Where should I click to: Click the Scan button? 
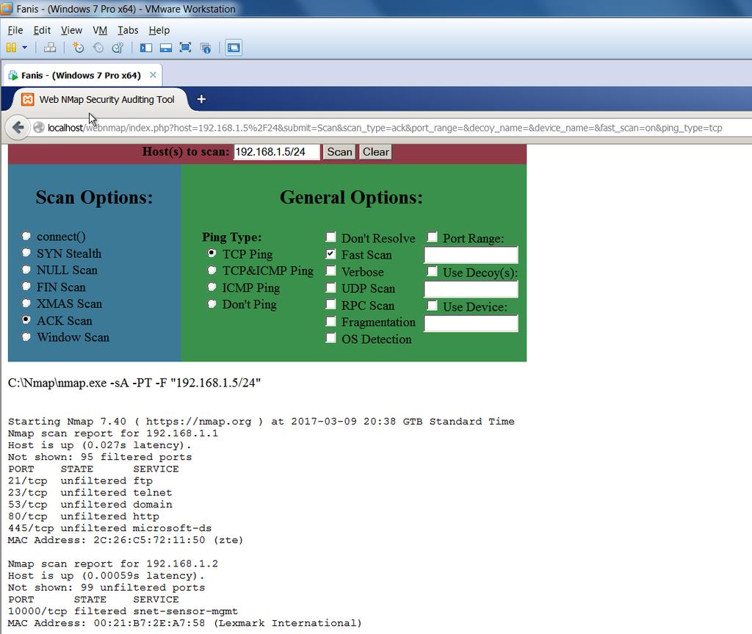coord(339,151)
